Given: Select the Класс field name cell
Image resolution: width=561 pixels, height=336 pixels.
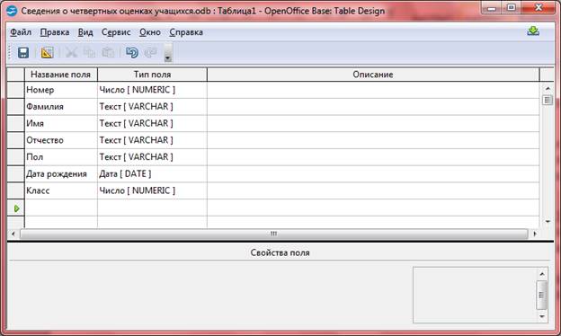Looking at the screenshot, I should tap(61, 190).
